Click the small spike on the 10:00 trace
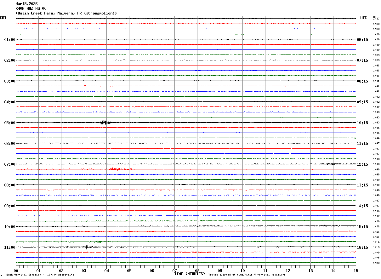Image resolution: width=381 pixels, height=279 pixels. click(x=324, y=225)
